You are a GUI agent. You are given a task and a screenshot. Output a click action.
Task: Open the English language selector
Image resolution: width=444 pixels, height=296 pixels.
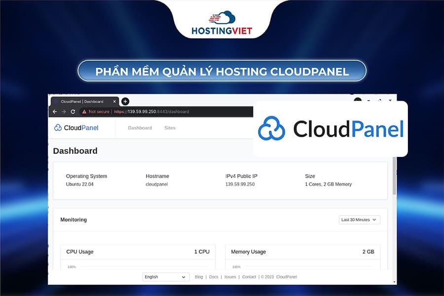[x=165, y=277]
